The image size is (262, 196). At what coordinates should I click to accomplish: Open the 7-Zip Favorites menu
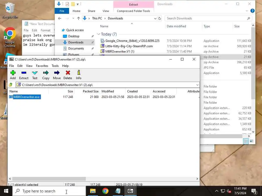tap(42, 66)
